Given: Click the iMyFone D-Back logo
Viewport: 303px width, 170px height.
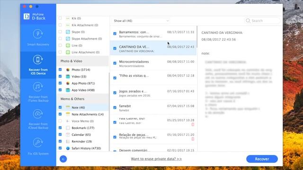Looking at the screenshot, I should 35,17.
